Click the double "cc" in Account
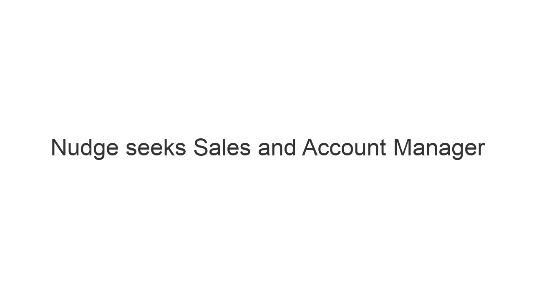This screenshot has width=534, height=300. pyautogui.click(x=331, y=149)
